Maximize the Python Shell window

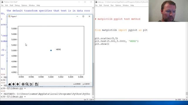click(x=85, y=2)
